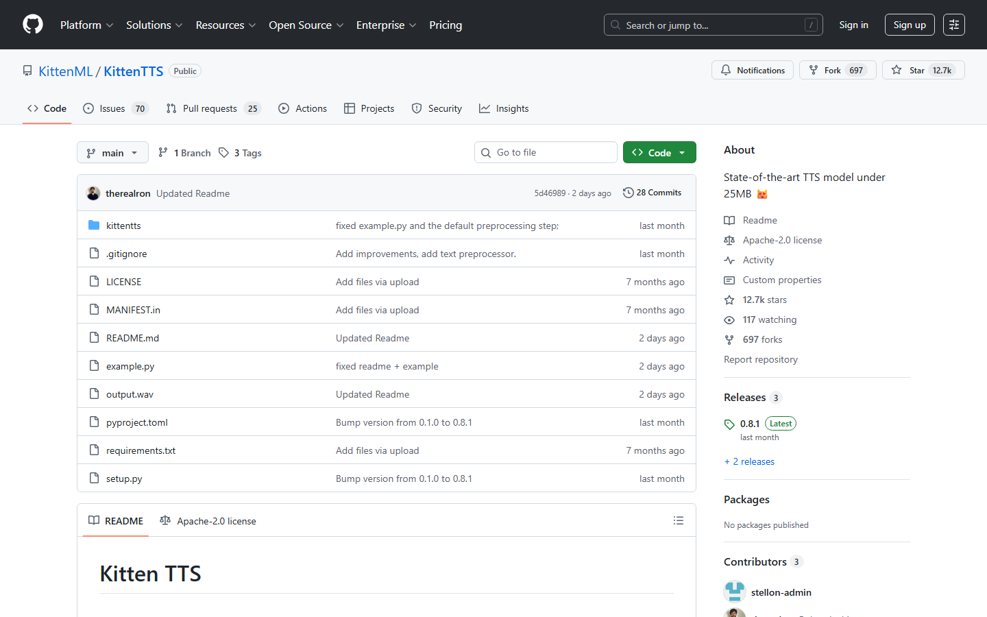Expand the Platform menu
987x617 pixels.
86,25
